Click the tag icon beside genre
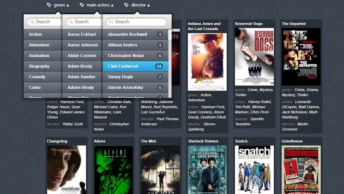This screenshot has height=194, width=344. click(x=49, y=5)
